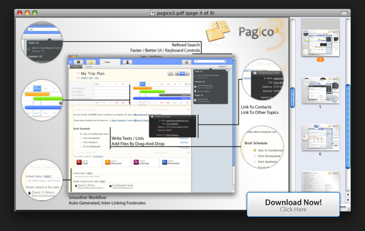Viewport: 365px width, 231px height.
Task: Click David G Peters in people footnotes
Action: coord(85,185)
